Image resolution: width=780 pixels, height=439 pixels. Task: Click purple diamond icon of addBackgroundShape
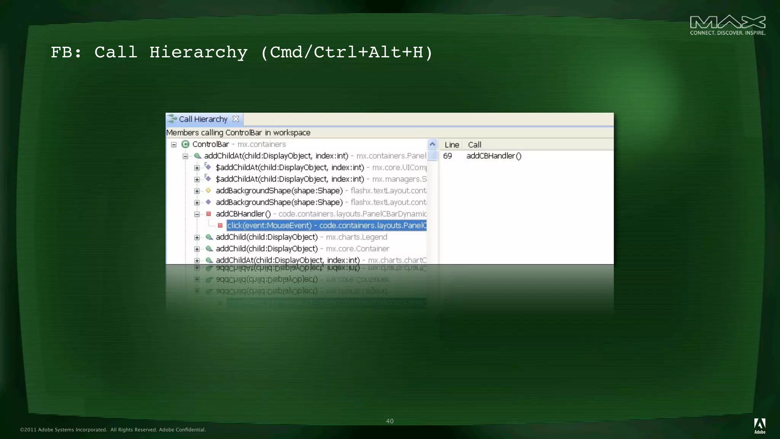(x=208, y=202)
